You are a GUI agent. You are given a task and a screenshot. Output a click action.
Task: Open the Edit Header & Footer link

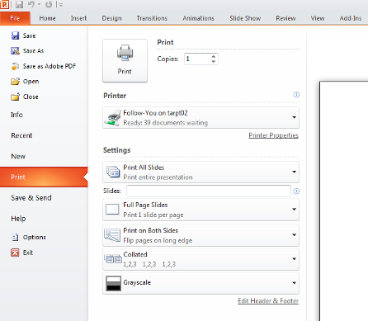coord(268,300)
